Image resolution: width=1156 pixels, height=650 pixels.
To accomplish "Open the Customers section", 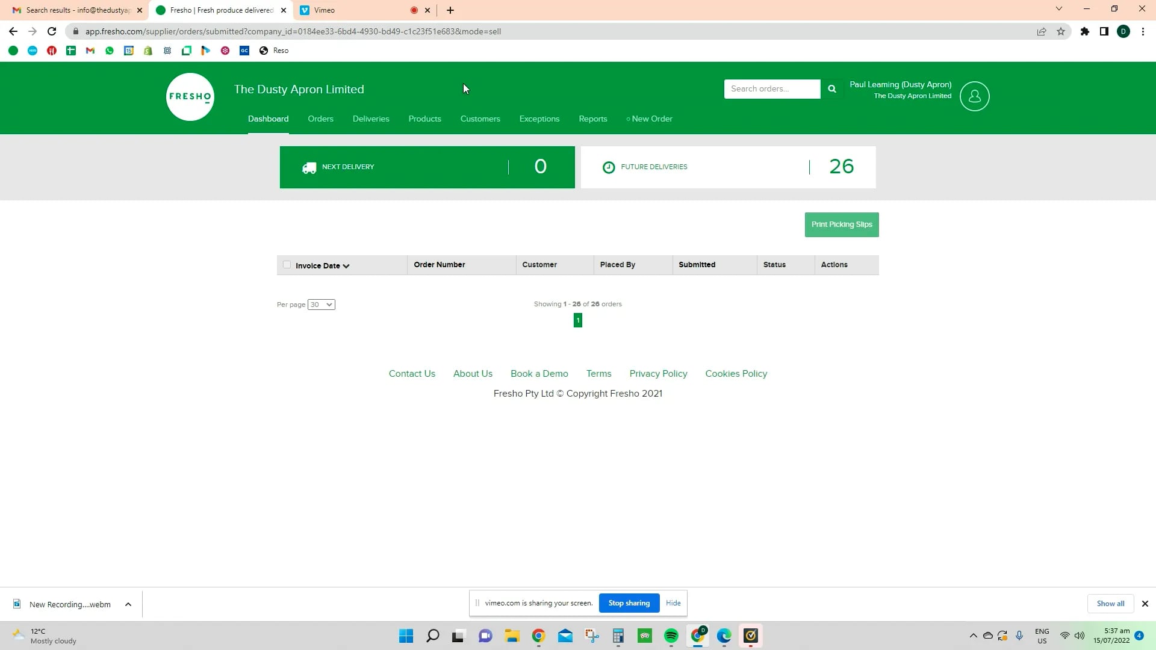I will click(x=480, y=119).
